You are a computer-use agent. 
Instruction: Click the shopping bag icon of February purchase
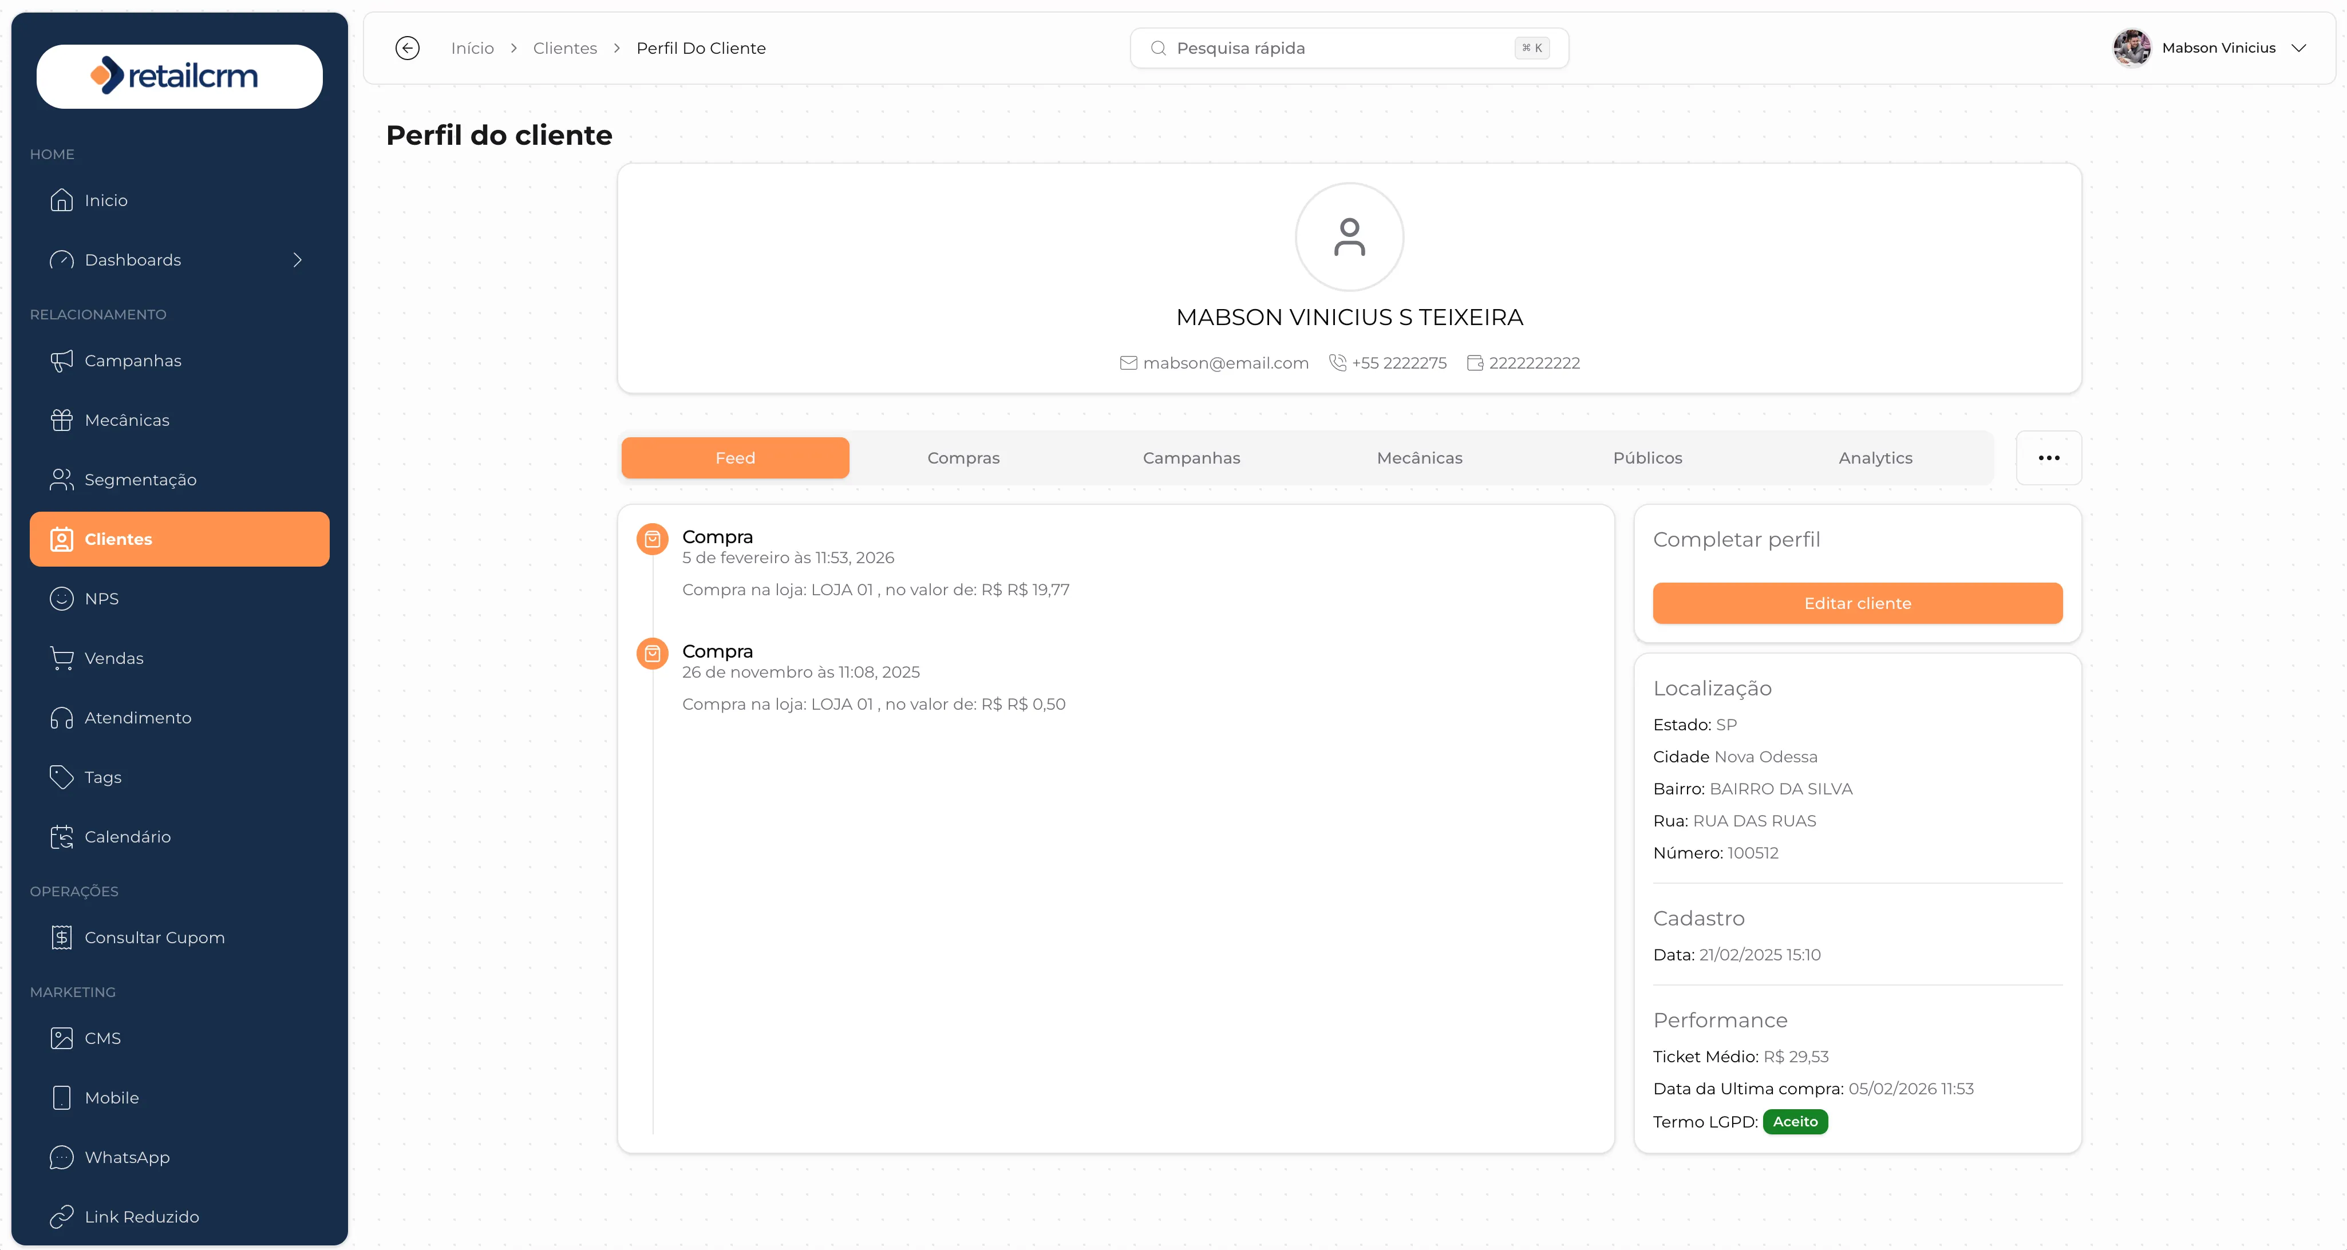653,539
